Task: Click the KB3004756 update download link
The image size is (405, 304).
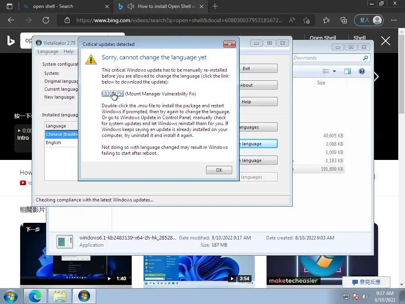Action: pyautogui.click(x=113, y=93)
